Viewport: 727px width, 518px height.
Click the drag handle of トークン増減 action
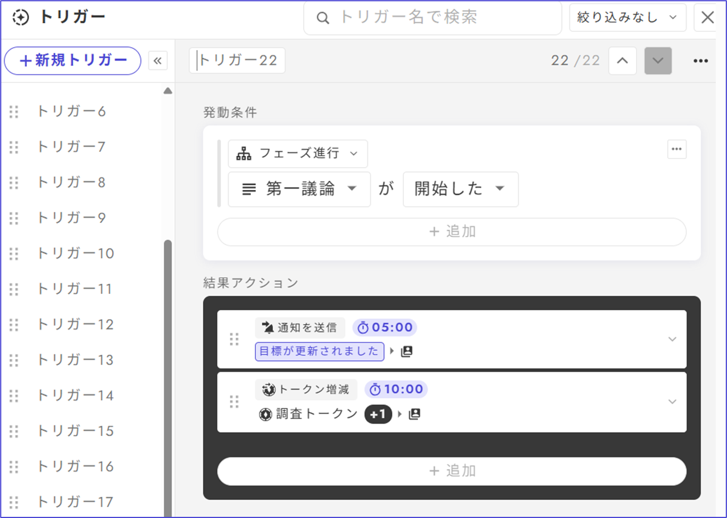click(x=234, y=402)
